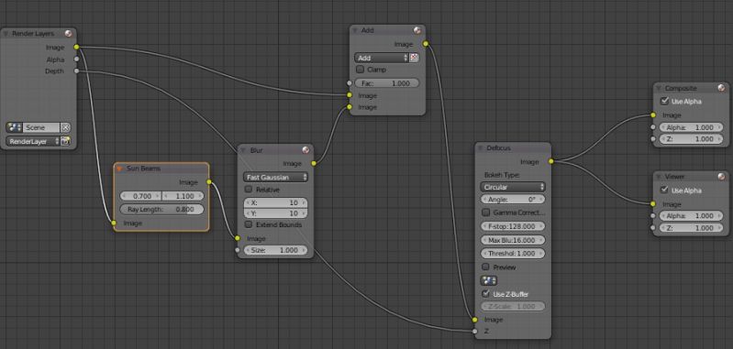Screen dimensions: 733x349
Task: Click Defocus node Z input socket
Action: click(x=475, y=332)
